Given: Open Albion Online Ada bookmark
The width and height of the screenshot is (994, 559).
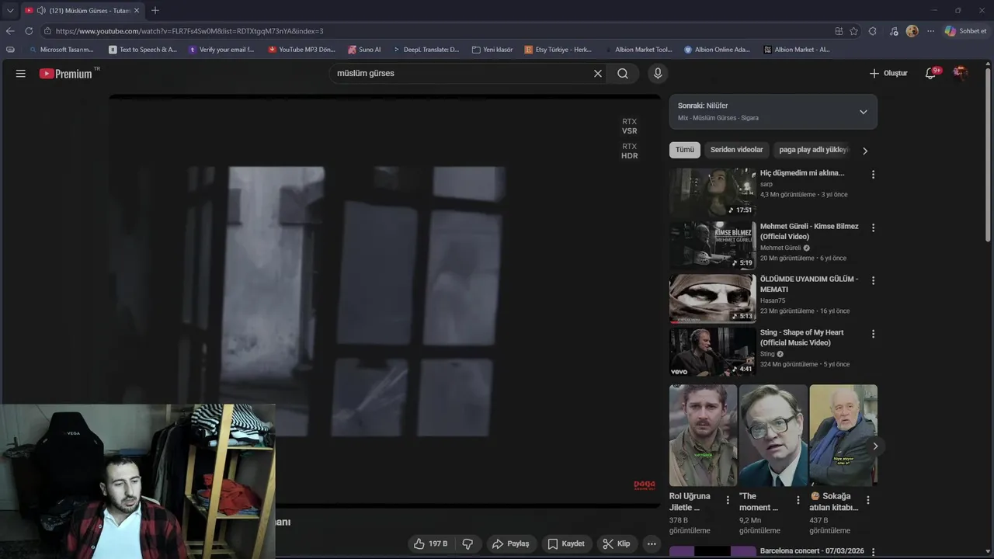Looking at the screenshot, I should [x=717, y=49].
